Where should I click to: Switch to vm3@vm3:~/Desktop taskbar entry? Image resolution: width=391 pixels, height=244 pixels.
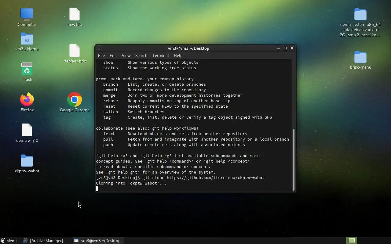[98, 241]
